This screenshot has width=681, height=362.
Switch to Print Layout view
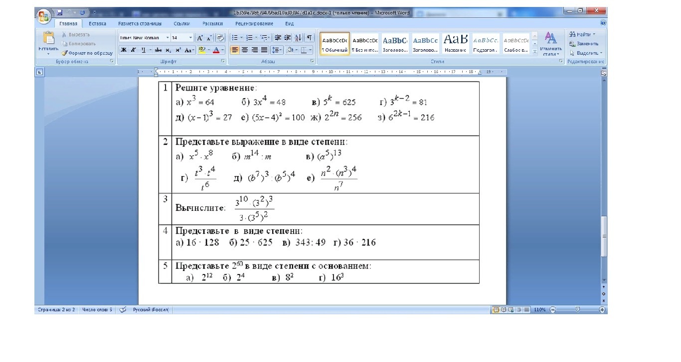pyautogui.click(x=496, y=310)
